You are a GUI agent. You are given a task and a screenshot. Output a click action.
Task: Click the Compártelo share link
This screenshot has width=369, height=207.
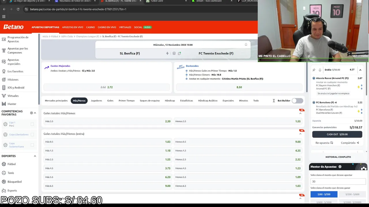[350, 143]
